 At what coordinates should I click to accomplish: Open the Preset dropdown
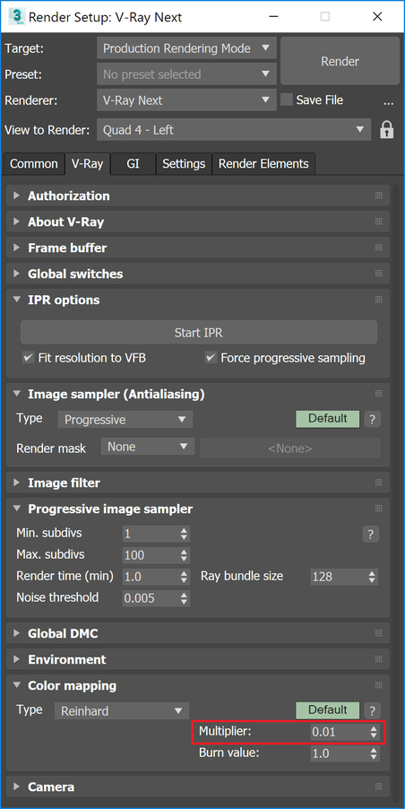186,74
